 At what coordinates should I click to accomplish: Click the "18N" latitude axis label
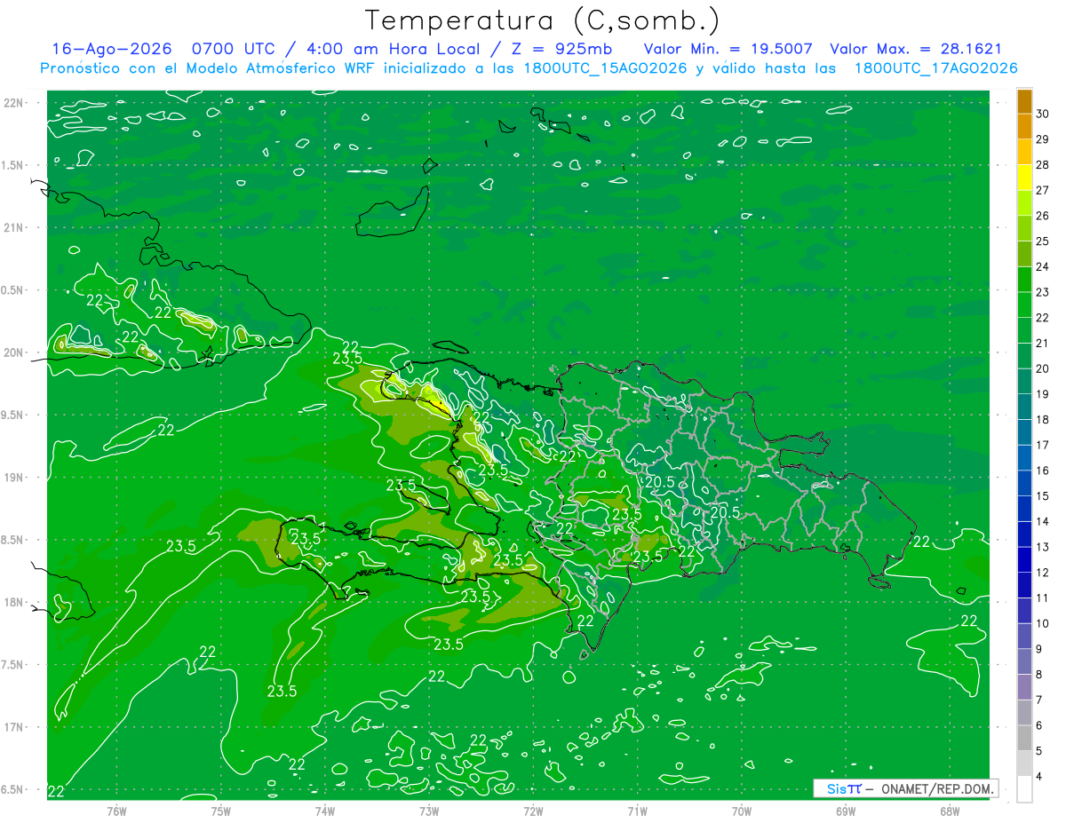tap(15, 603)
